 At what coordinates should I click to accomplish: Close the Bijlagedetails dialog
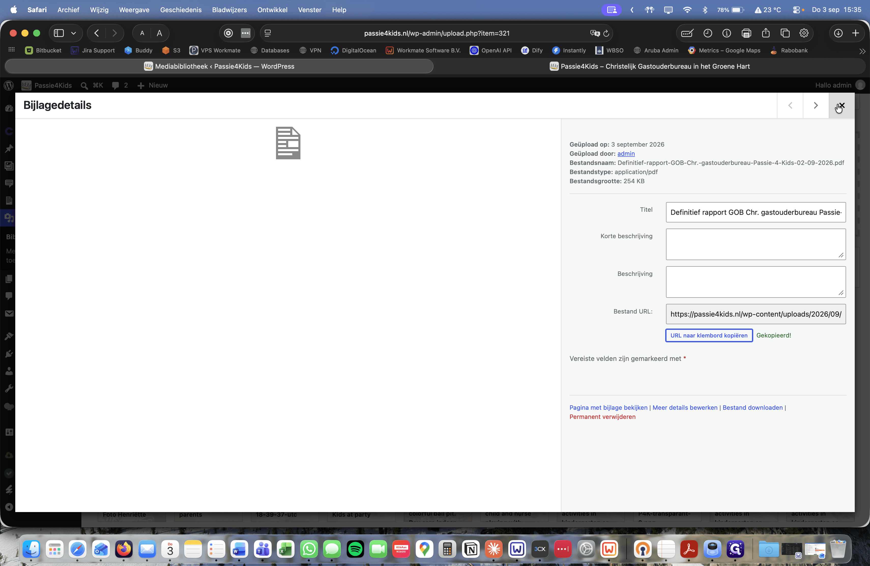pos(842,105)
